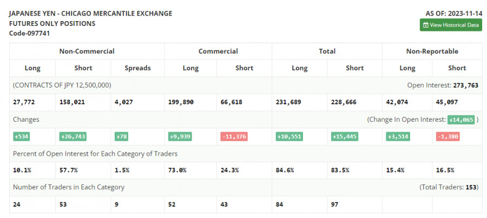Image resolution: width=487 pixels, height=218 pixels.
Task: Click the +78 green change badge
Action: (x=121, y=136)
